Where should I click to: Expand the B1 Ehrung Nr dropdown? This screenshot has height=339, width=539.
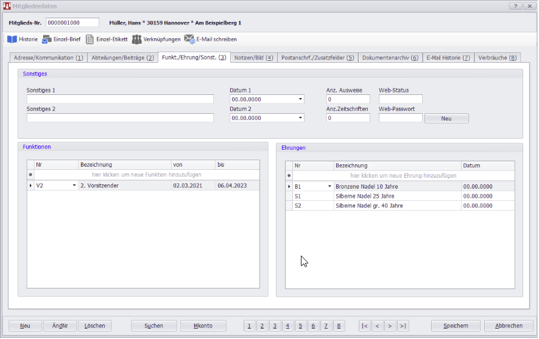[329, 186]
